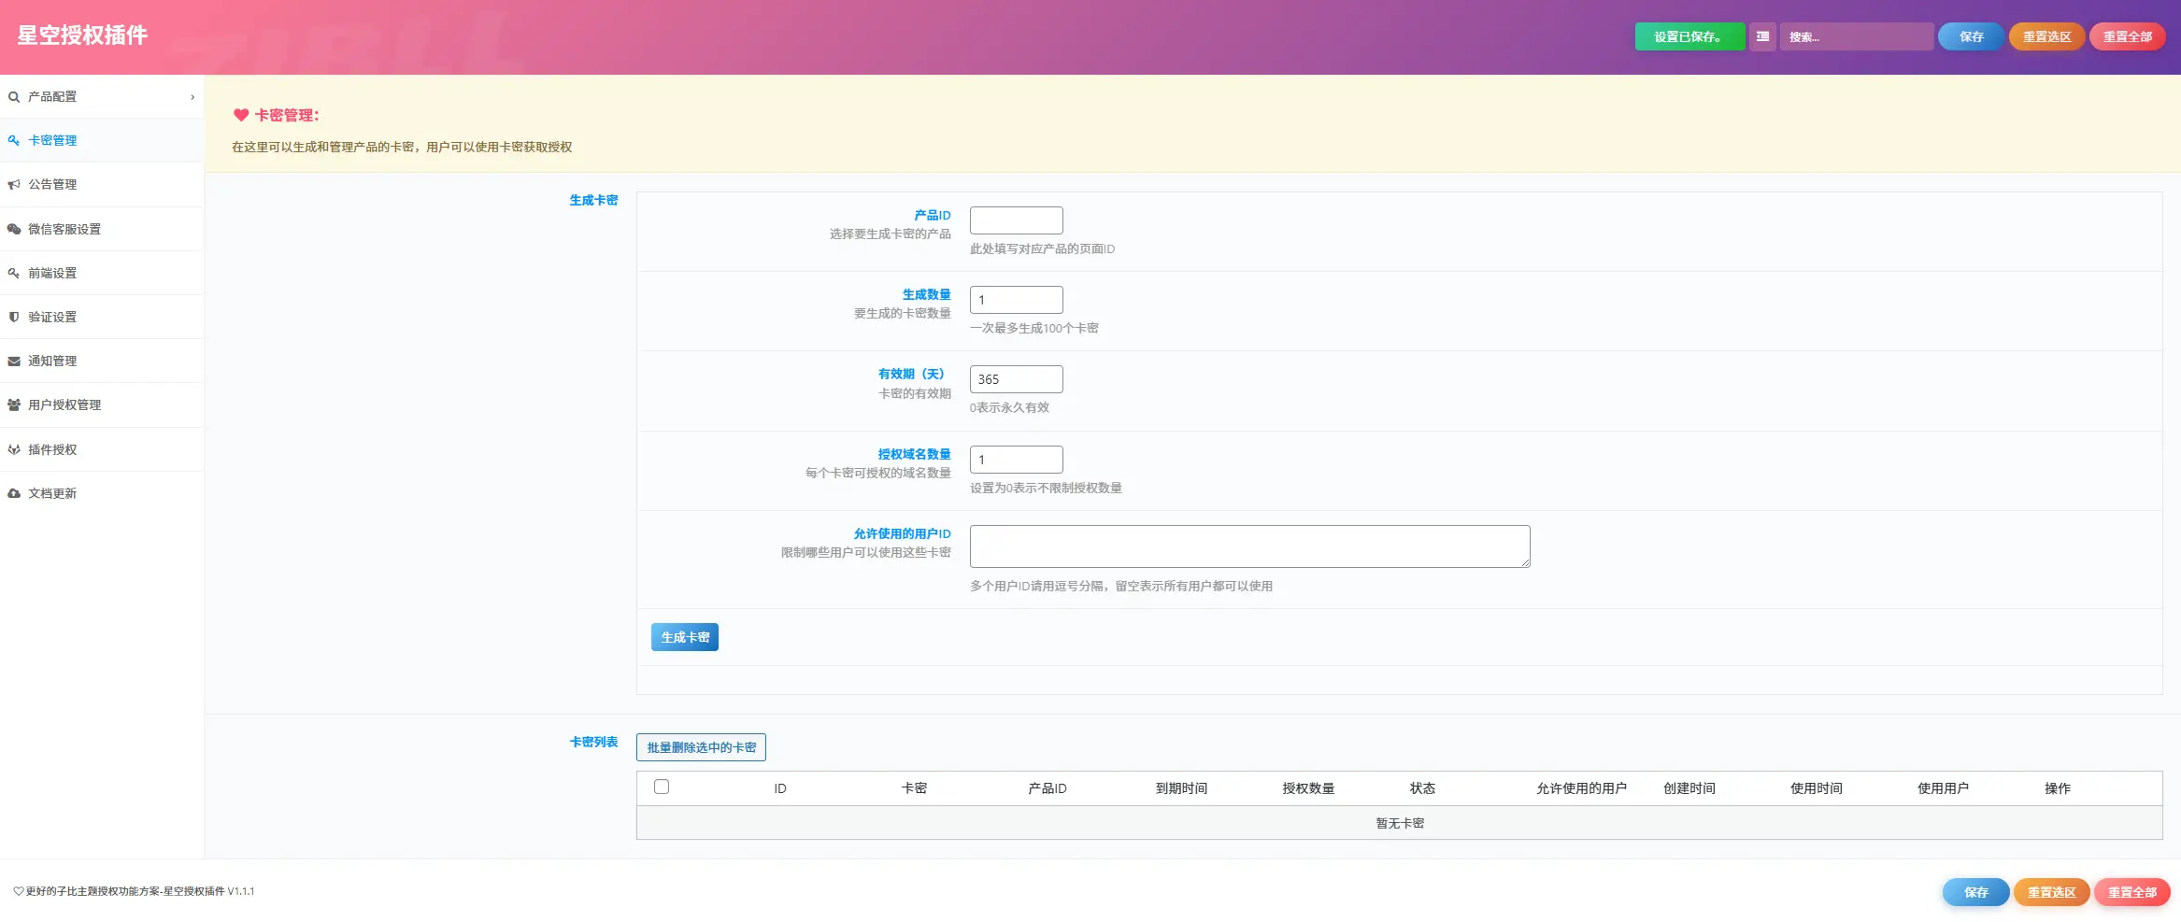Focus the 产品ID input field
This screenshot has height=922, width=2181.
[x=1016, y=220]
